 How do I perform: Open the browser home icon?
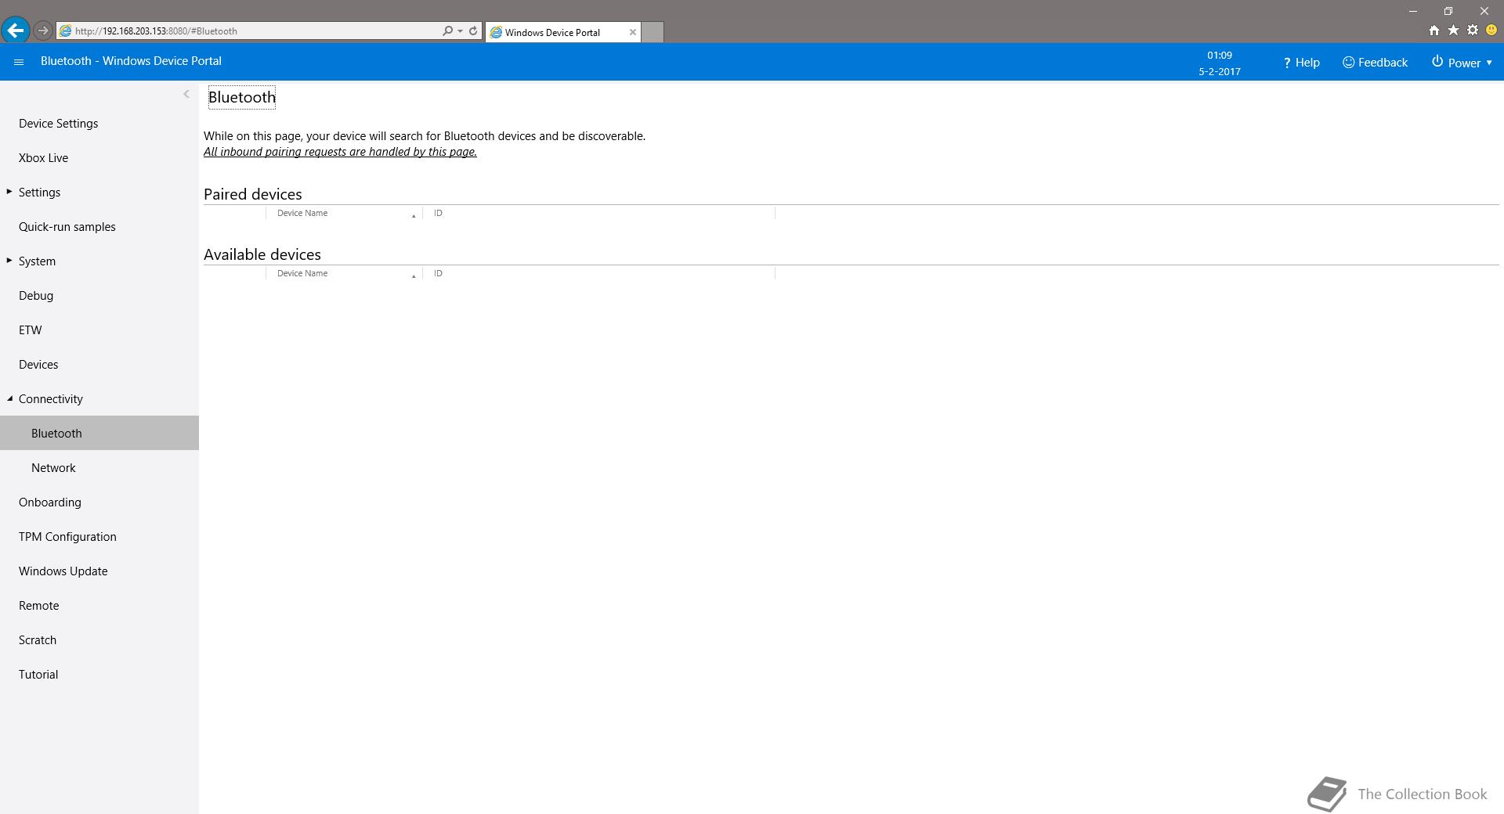tap(1433, 31)
